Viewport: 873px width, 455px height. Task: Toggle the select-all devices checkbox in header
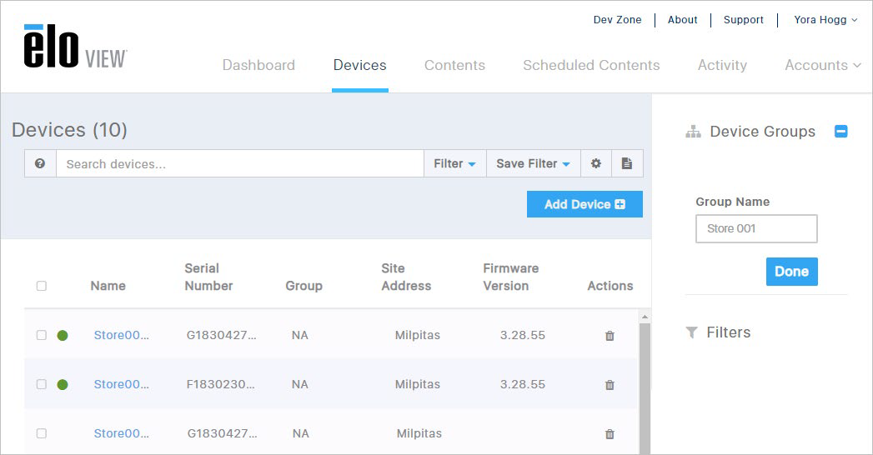(x=41, y=286)
